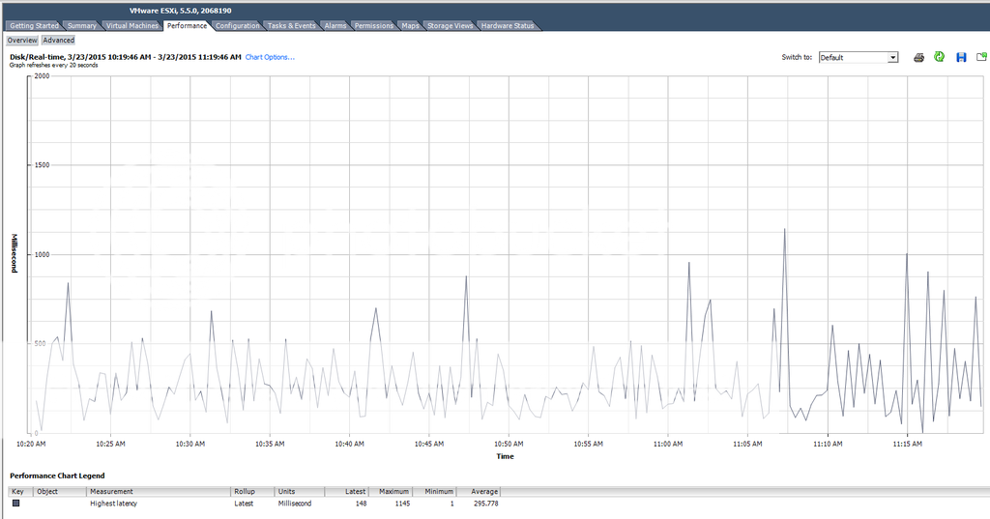Screen dimensions: 990x519
Task: Sort the legend by the Rollup column
Action: [252, 491]
